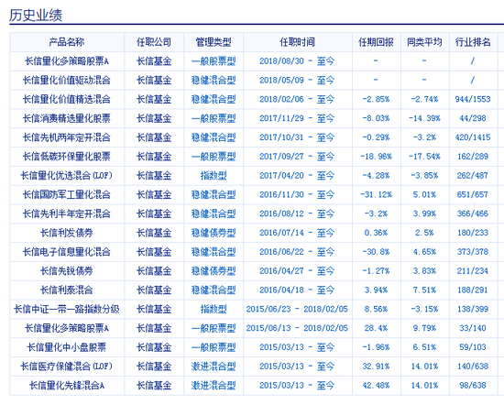Click 长信基金 in the 长信先锐债券 row
The width and height of the screenshot is (504, 405).
(154, 271)
